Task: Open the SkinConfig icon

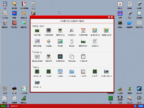Action: (x=37, y=41)
